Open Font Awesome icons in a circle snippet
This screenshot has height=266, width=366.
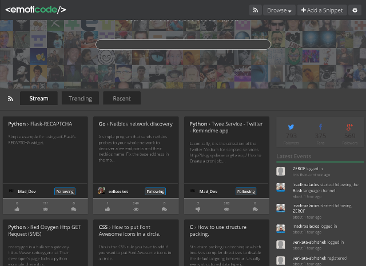(130, 231)
